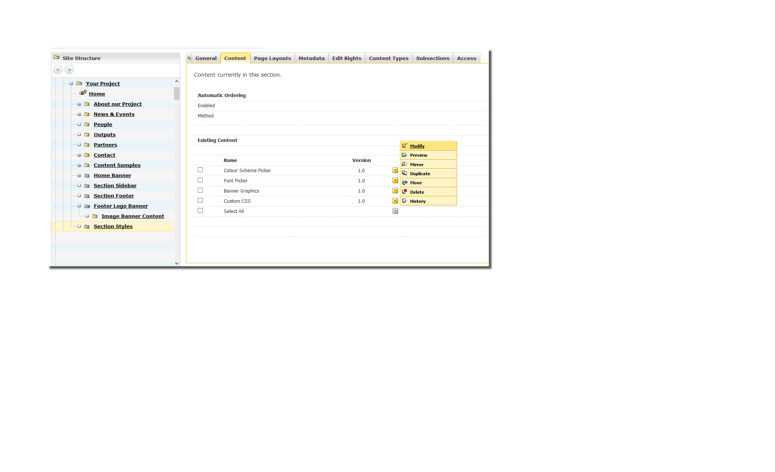The height and width of the screenshot is (472, 775).
Task: Click the Mirror icon in the context menu
Action: coord(405,164)
